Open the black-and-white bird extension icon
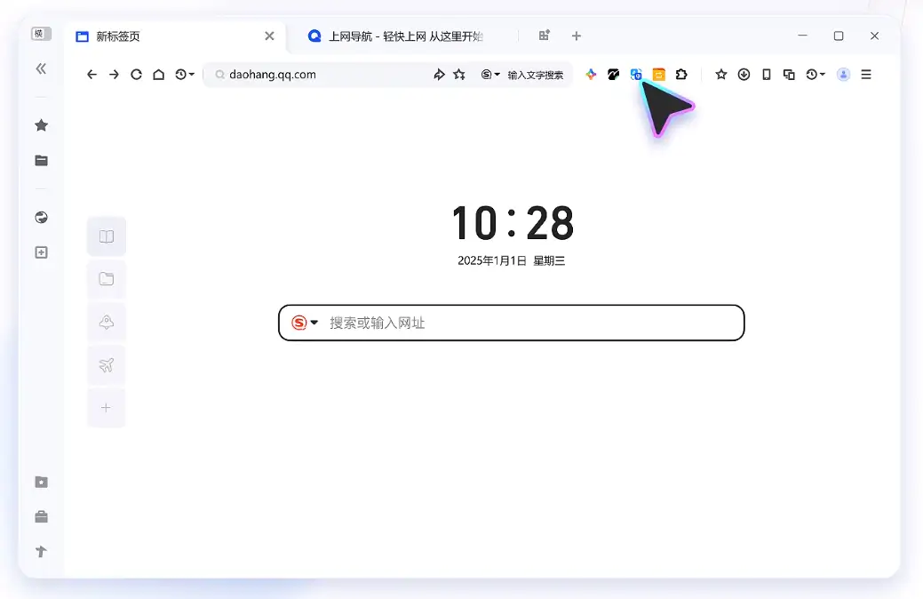Image resolution: width=923 pixels, height=599 pixels. pos(613,75)
